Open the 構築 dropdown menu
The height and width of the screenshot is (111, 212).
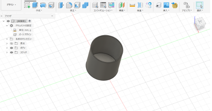point(122,10)
